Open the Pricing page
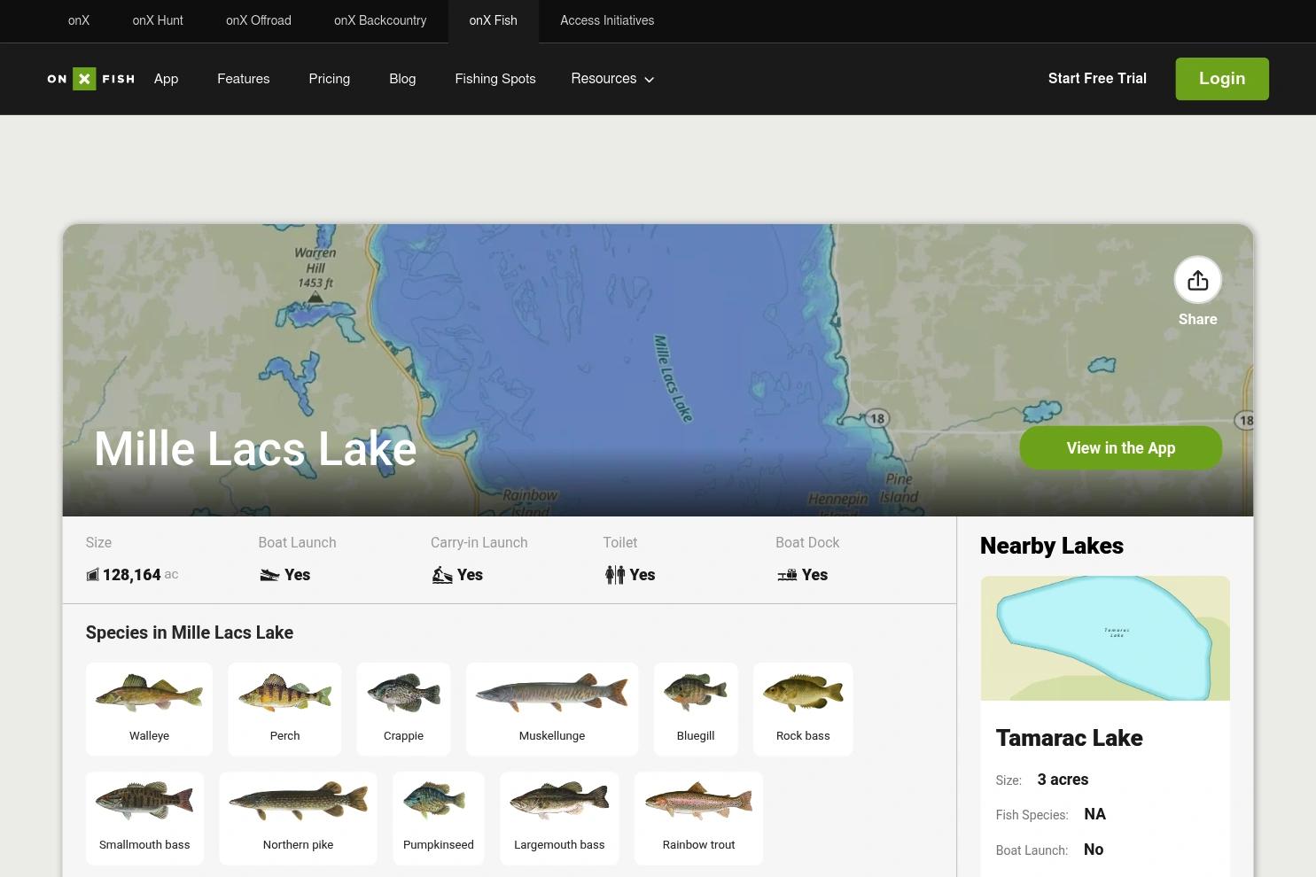 point(330,79)
